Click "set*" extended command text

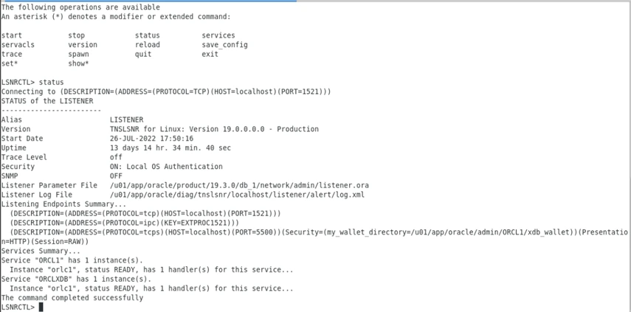click(10, 63)
